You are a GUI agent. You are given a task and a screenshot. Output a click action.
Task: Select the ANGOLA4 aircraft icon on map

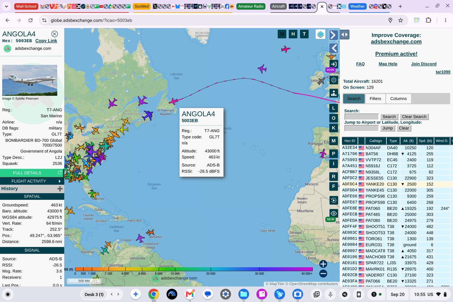(x=173, y=101)
